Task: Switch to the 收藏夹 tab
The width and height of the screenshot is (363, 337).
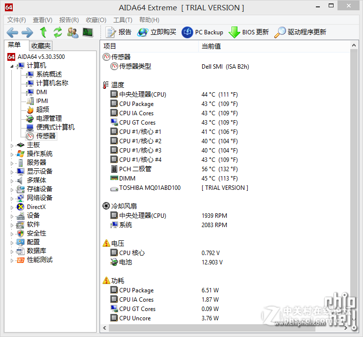Action: point(41,46)
